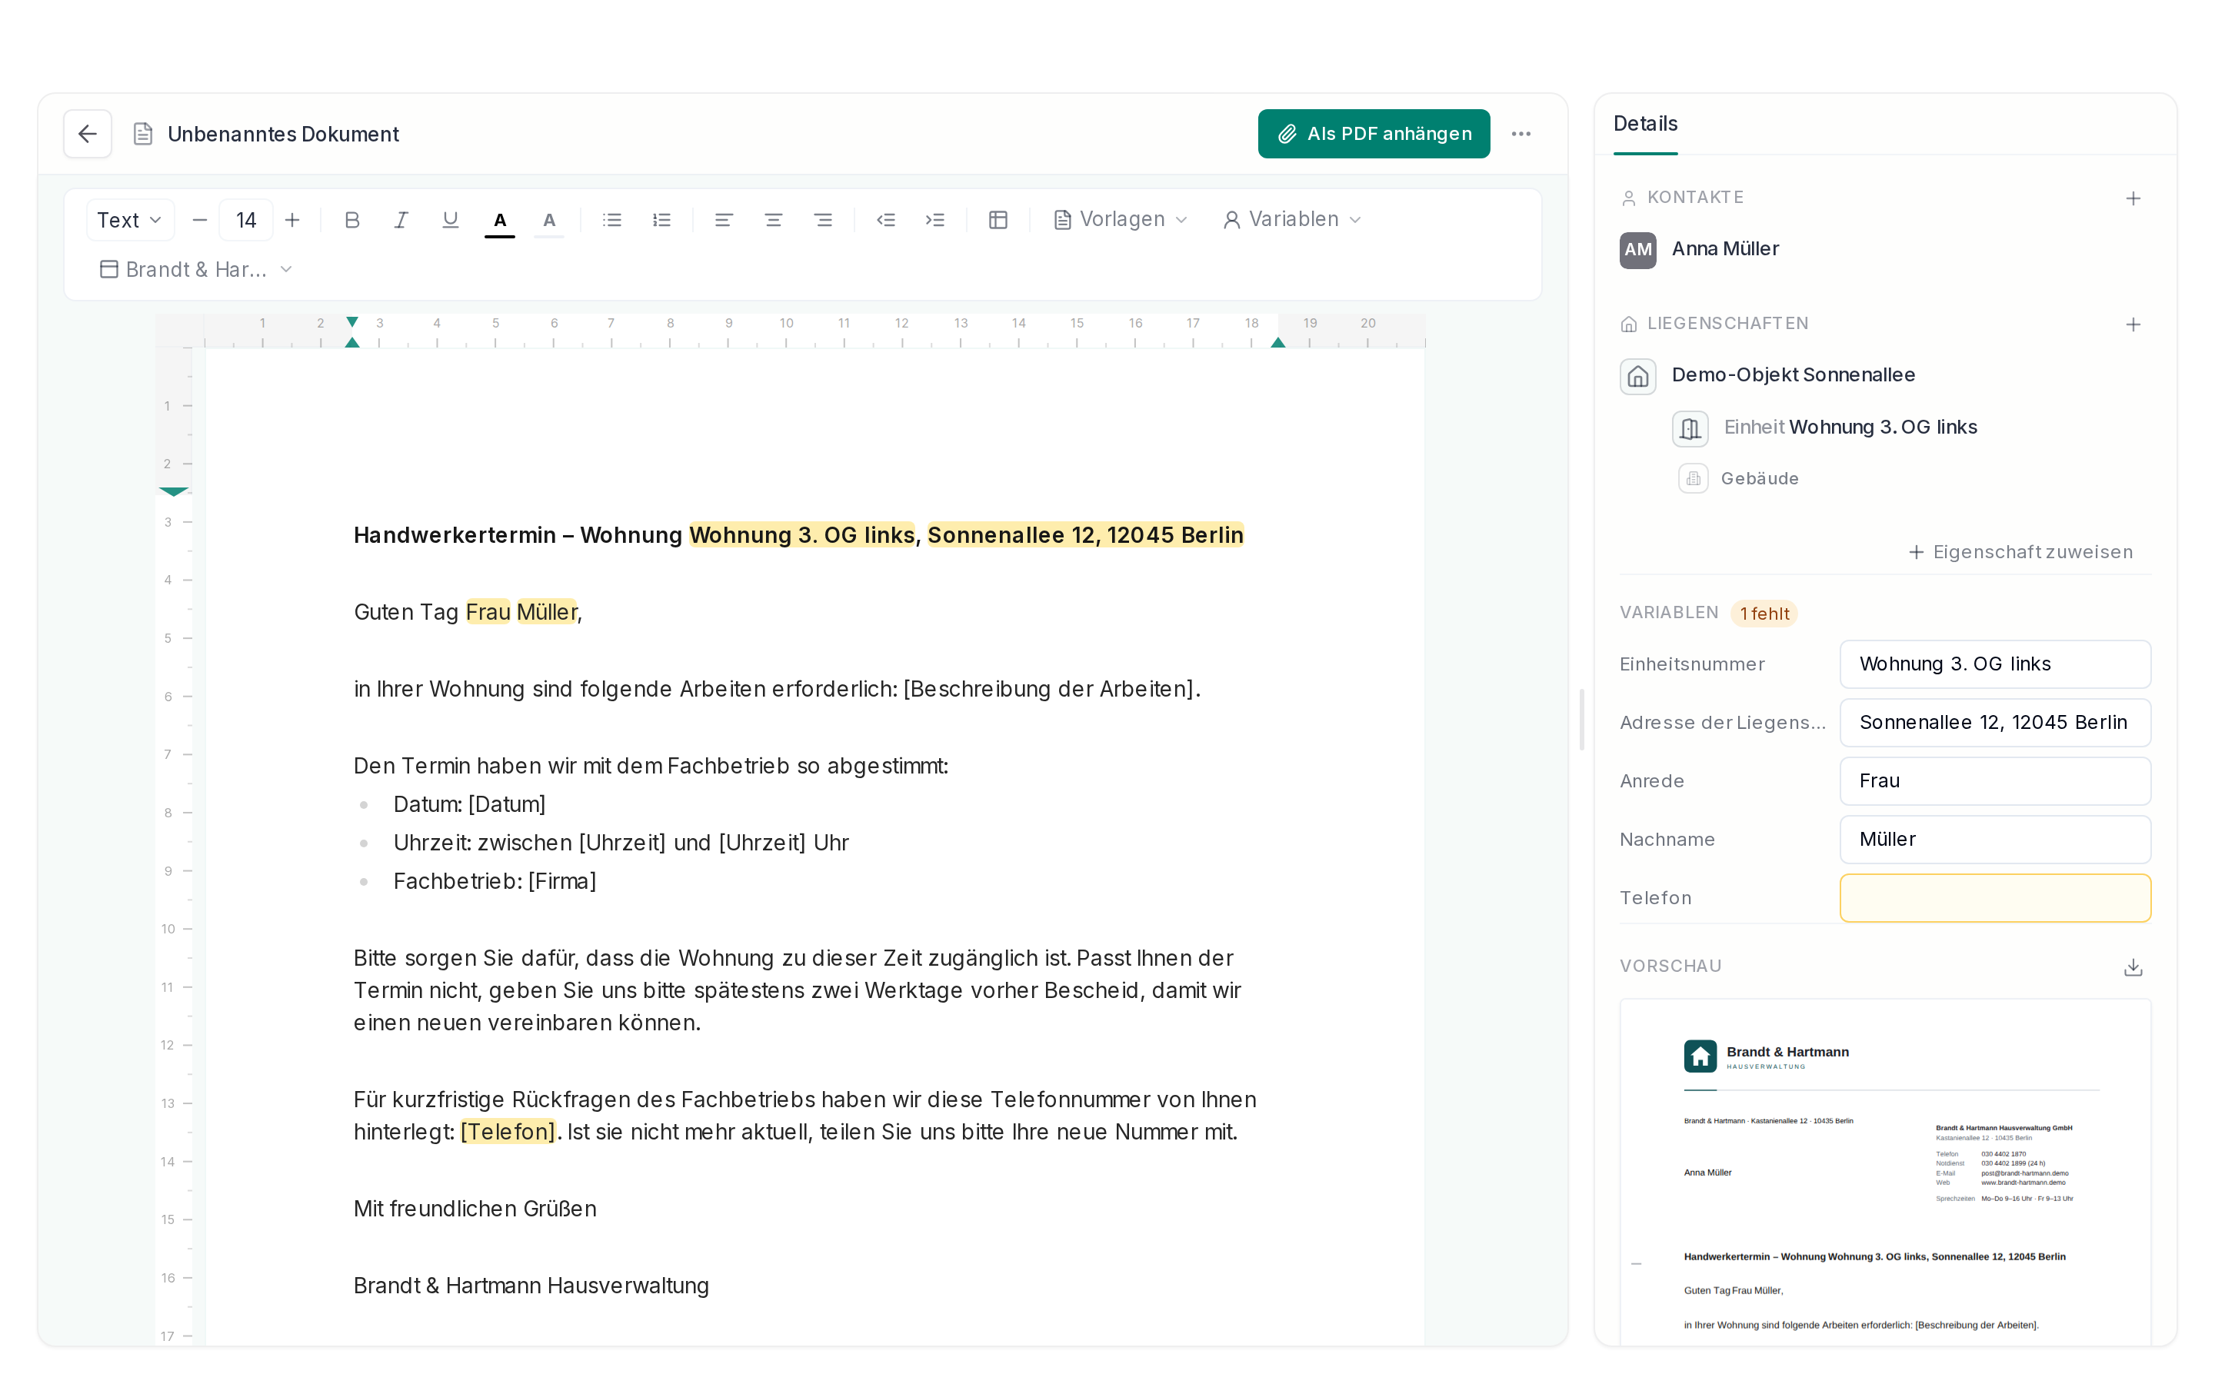Insert a numbered list

pos(661,220)
